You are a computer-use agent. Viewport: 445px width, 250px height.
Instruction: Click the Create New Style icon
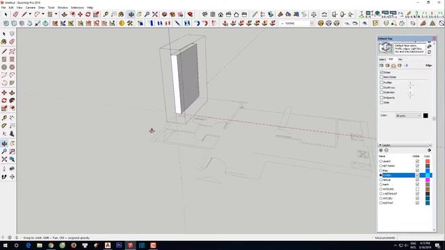[x=429, y=47]
